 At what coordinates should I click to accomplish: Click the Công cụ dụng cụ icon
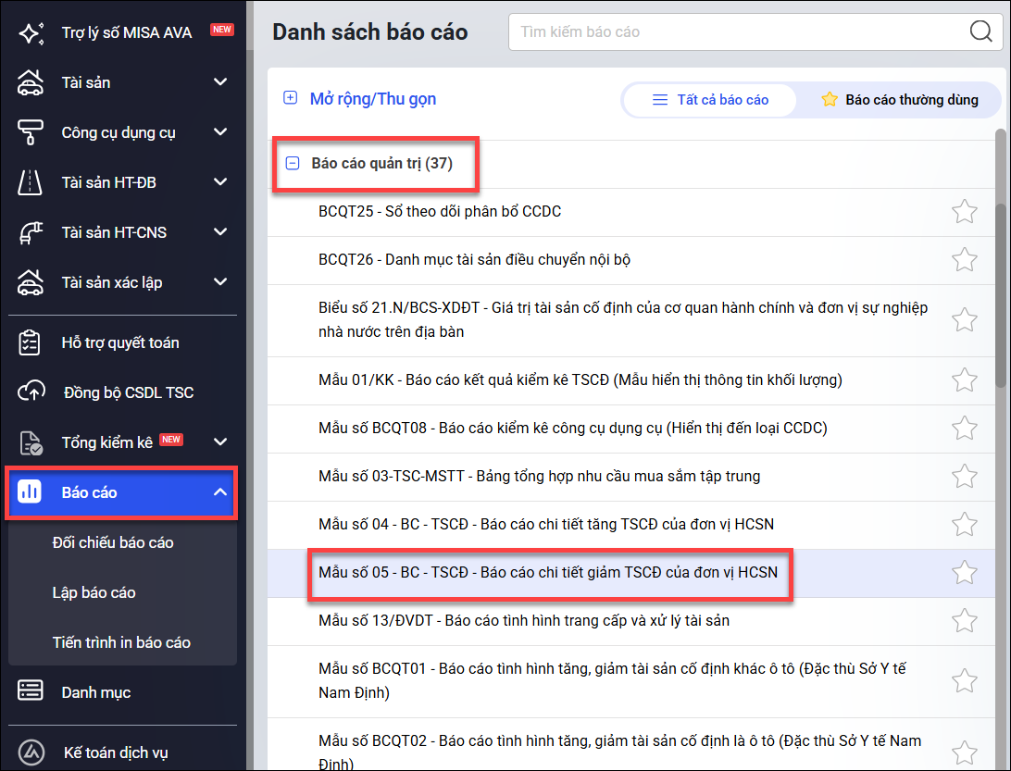pyautogui.click(x=31, y=132)
